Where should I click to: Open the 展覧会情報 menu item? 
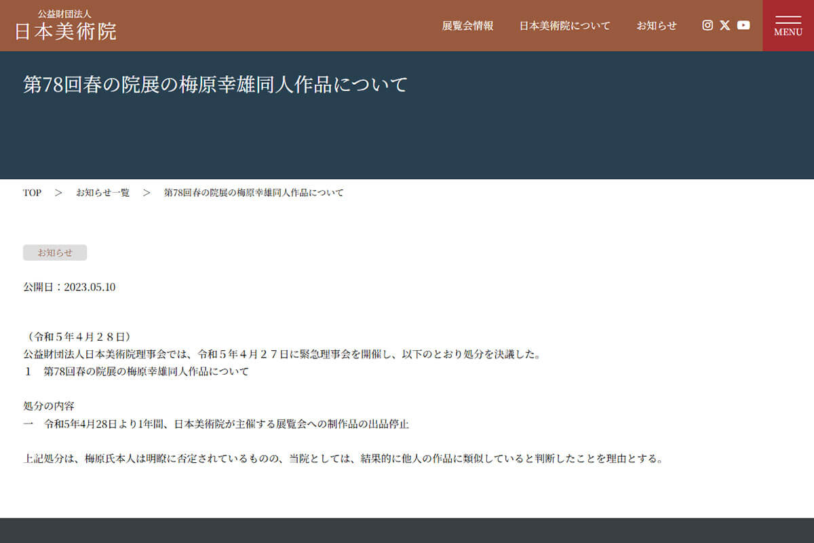point(467,26)
